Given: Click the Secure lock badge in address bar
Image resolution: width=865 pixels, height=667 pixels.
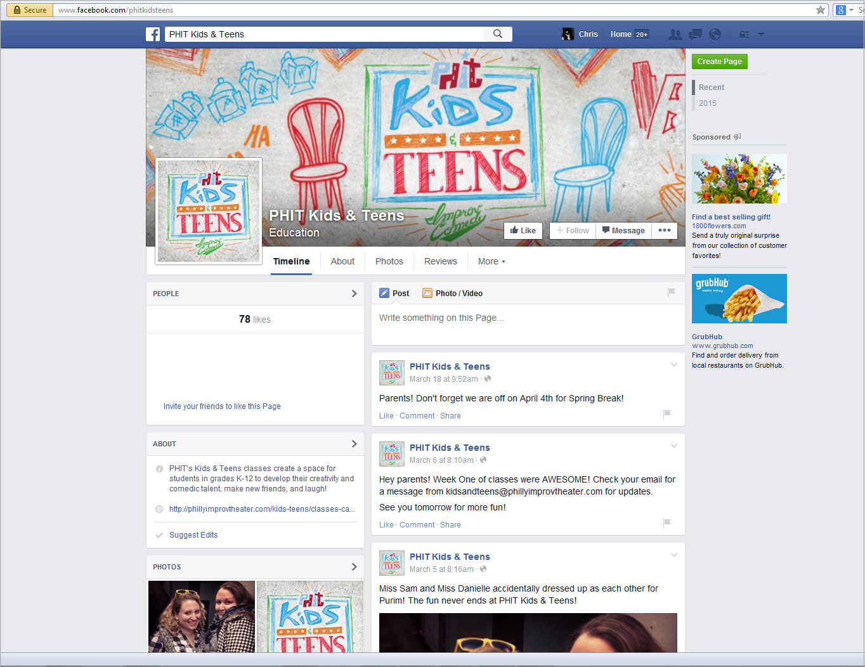Looking at the screenshot, I should coord(30,10).
